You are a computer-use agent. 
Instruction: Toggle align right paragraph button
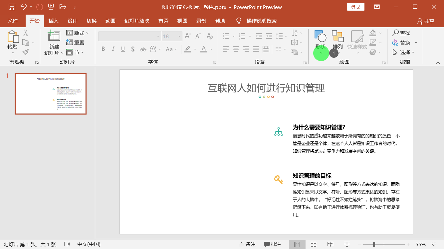[x=246, y=49]
